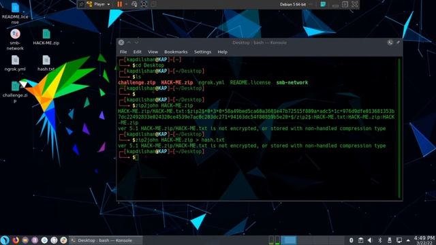Open the Parrot application launcher menu
The height and width of the screenshot is (245, 436).
(5, 240)
